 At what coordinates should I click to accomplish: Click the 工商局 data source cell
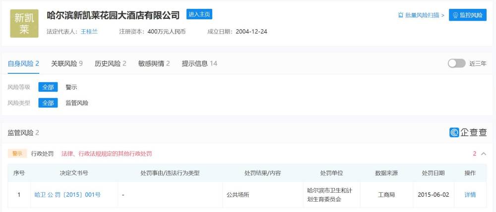coord(386,195)
